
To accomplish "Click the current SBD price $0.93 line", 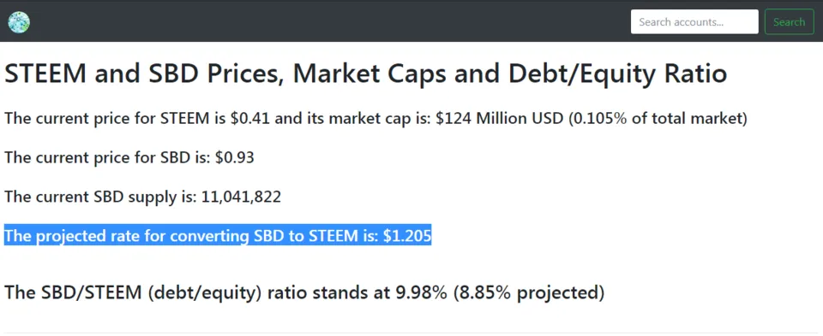I will click(x=129, y=157).
